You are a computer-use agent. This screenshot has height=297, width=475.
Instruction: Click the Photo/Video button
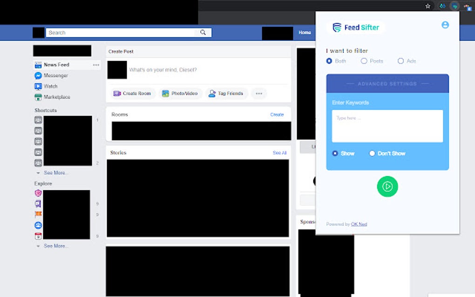[180, 94]
